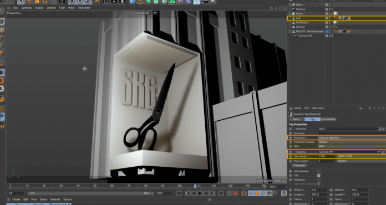Open the viewport Display menu

tap(39, 8)
